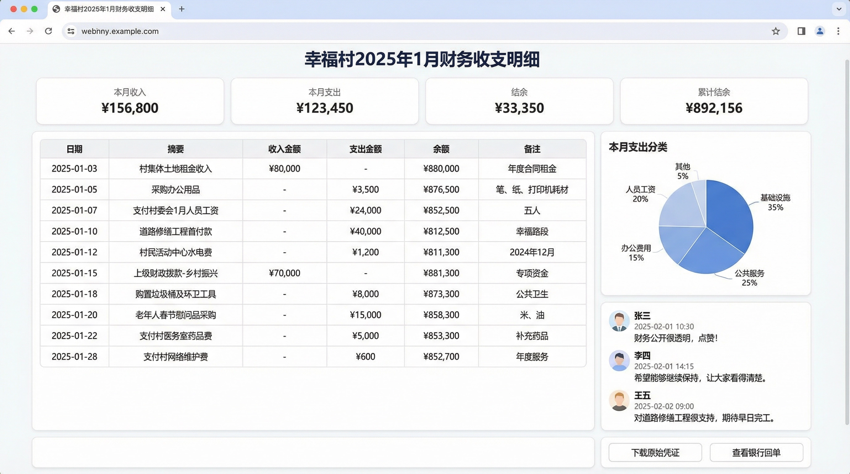The height and width of the screenshot is (474, 850).
Task: Click the 本月收入 summary card
Action: [x=130, y=101]
